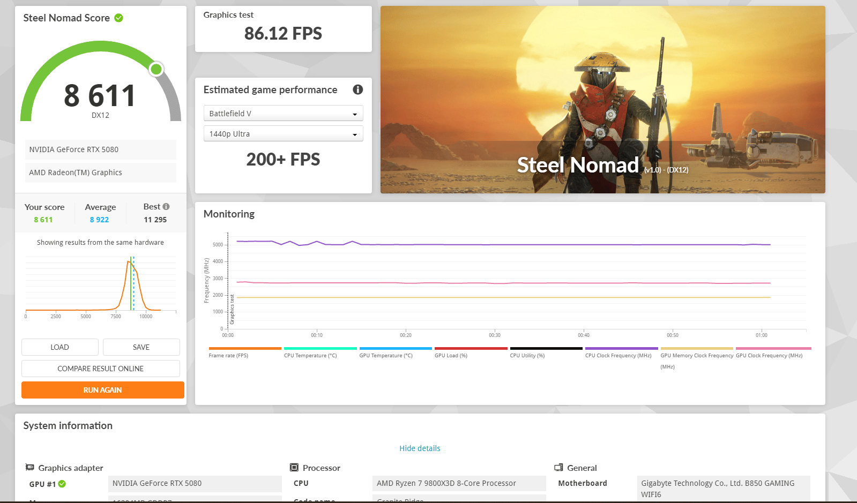
Task: Click the Graphics test marker on the chart
Action: click(x=232, y=309)
